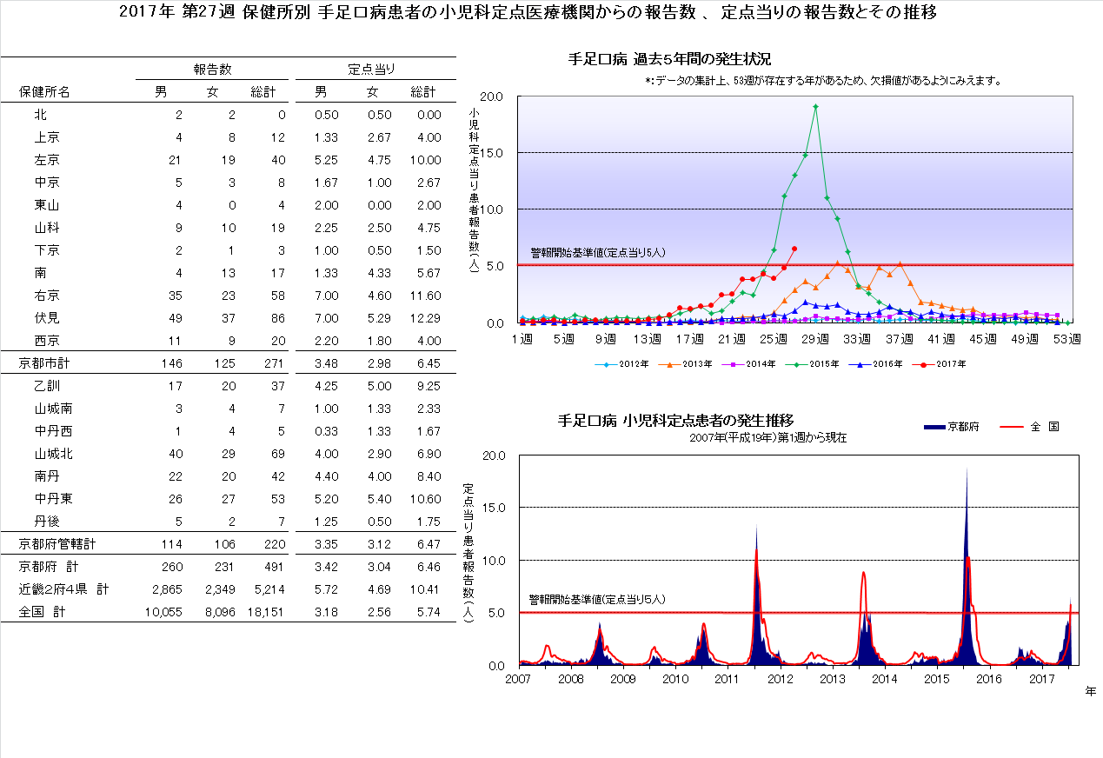
Task: Select the 保健所名 column header
Action: tap(44, 92)
